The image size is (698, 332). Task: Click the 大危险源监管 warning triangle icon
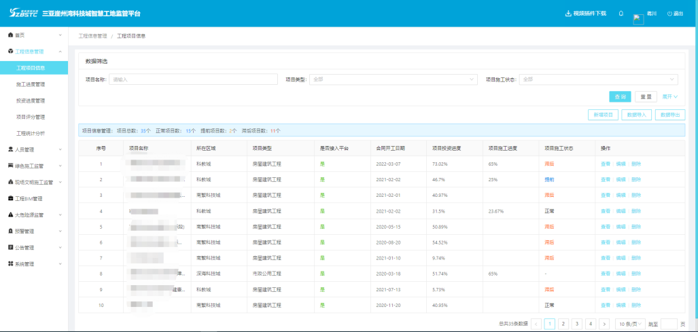click(x=10, y=215)
